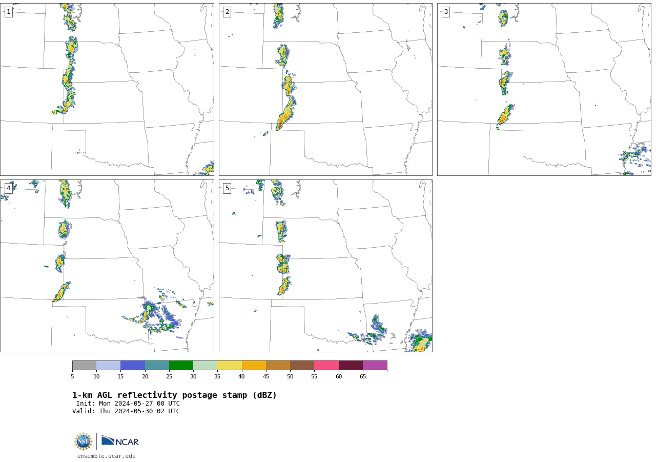This screenshot has width=656, height=462.
Task: Click the panel number 5 label
Action: point(227,188)
